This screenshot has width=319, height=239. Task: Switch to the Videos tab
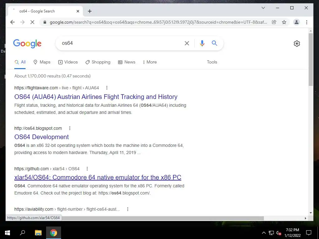point(68,62)
